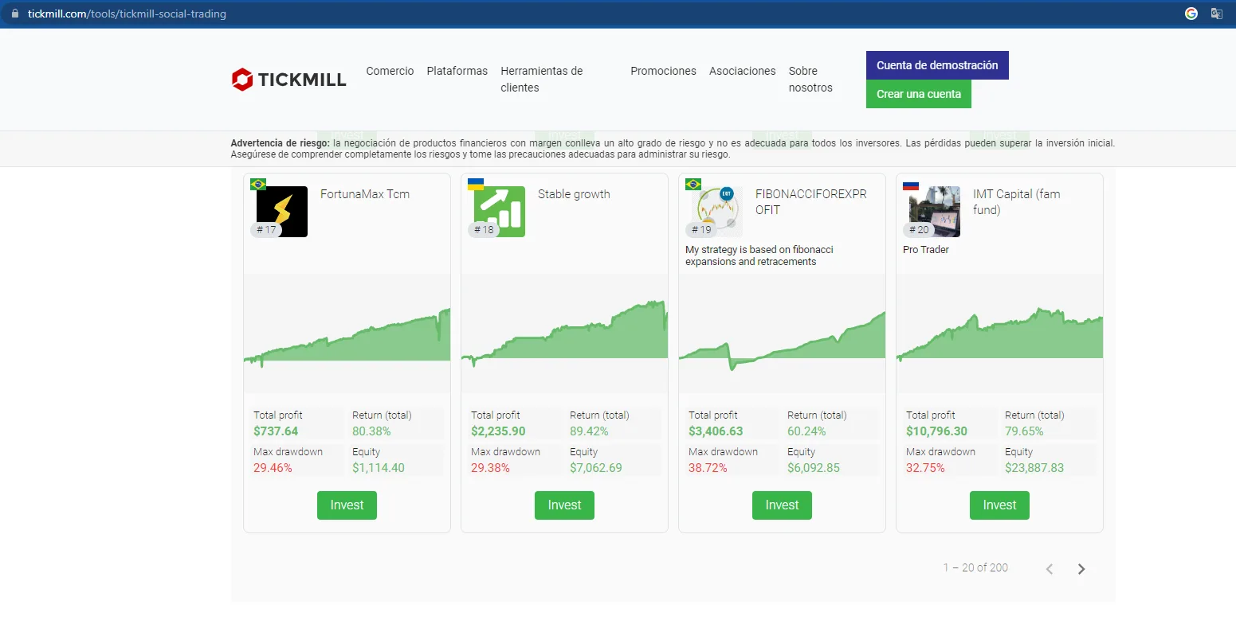
Task: Open the Stable growth strategy title
Action: pyautogui.click(x=574, y=194)
